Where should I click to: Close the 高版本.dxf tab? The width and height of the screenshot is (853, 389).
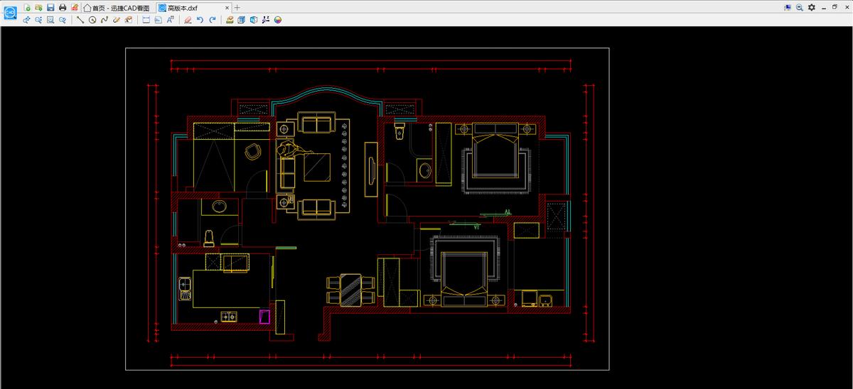(x=227, y=7)
